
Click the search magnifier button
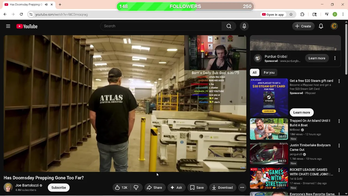[229, 26]
